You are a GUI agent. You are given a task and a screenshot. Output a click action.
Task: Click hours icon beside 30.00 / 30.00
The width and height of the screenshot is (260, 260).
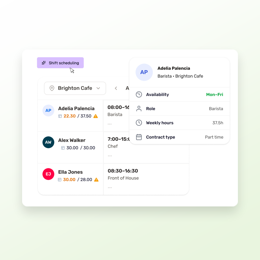(63, 148)
